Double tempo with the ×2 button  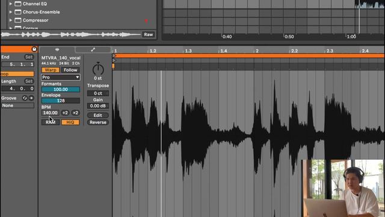click(x=75, y=113)
